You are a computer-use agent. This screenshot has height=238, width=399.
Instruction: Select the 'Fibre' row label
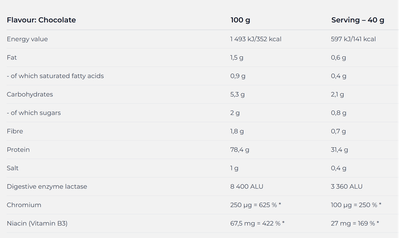pos(15,131)
